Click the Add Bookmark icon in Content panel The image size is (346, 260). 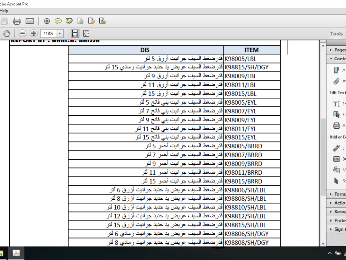[336, 70]
